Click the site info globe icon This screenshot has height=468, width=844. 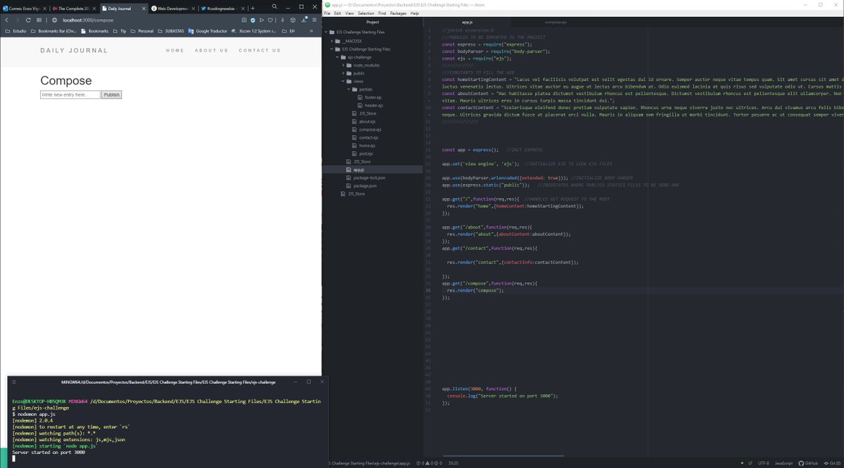click(55, 20)
